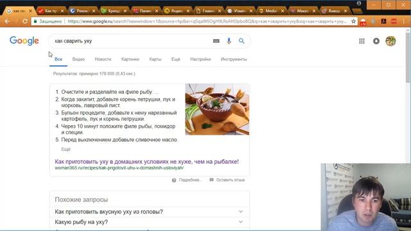
Task: Open the fish soup recipe image
Action: point(217,110)
